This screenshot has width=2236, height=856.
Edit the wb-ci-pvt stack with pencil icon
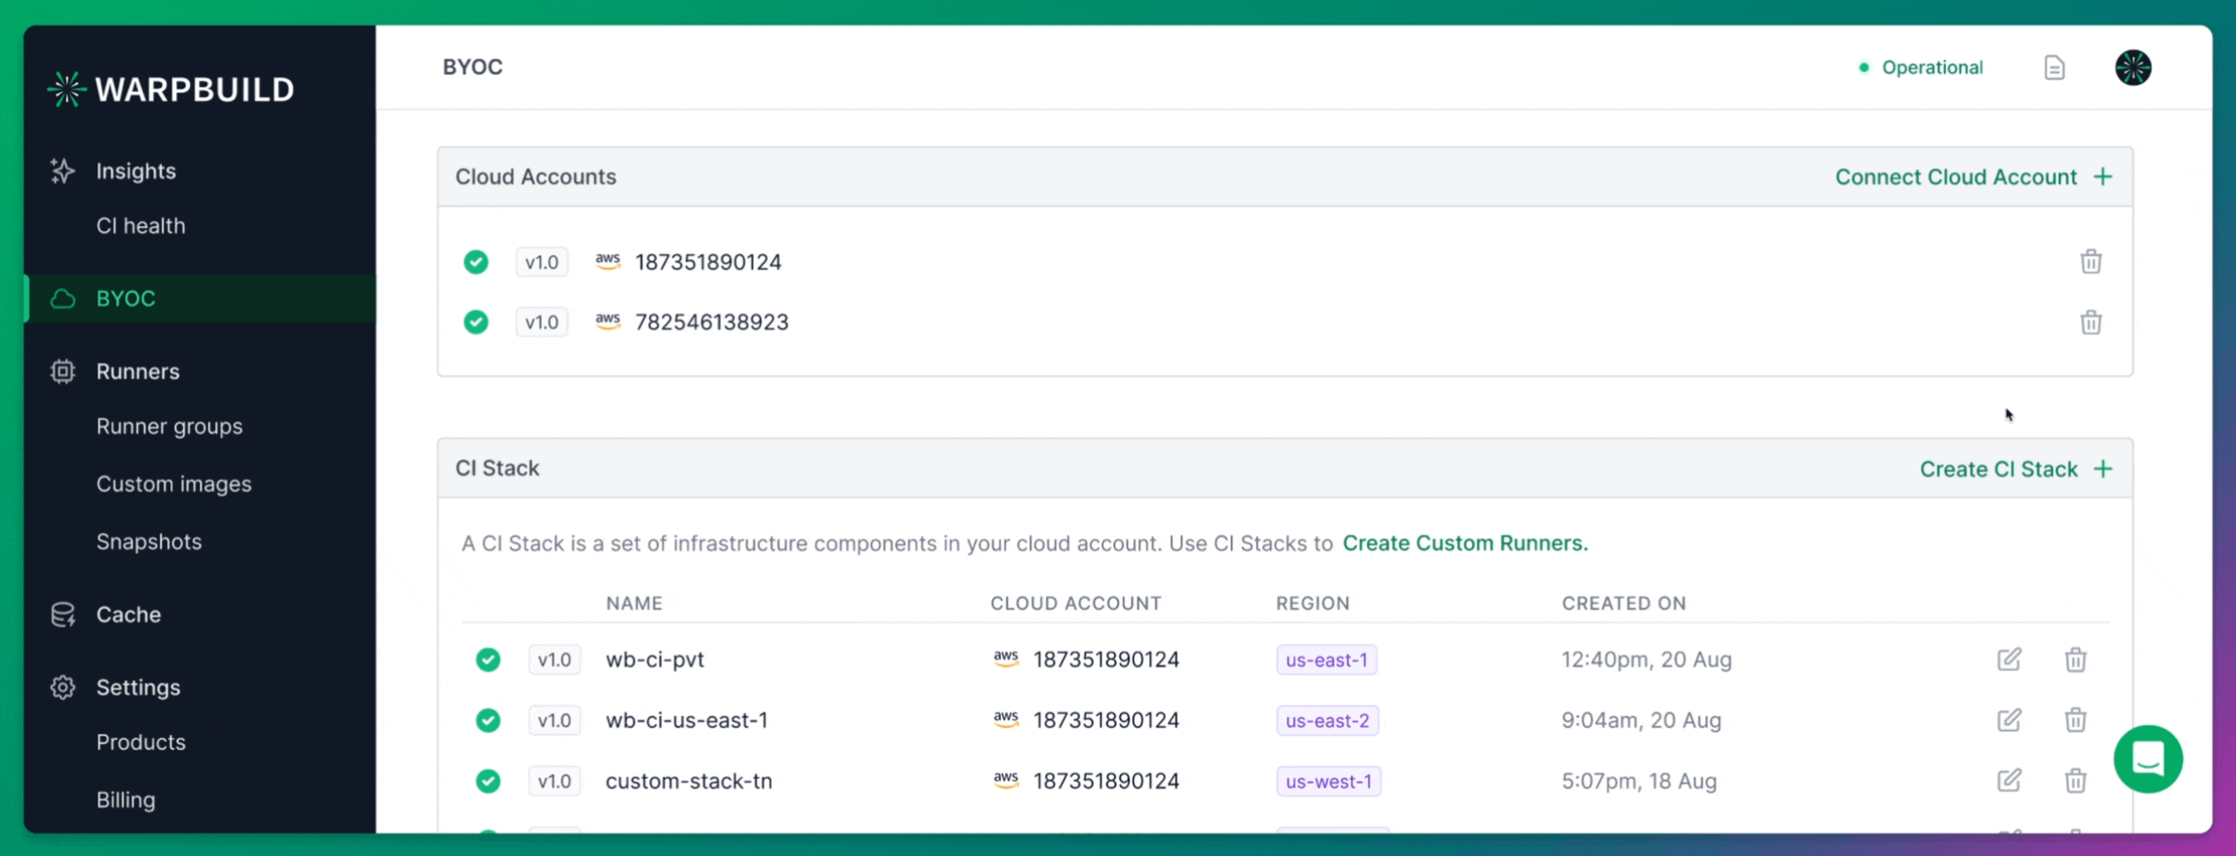2010,660
